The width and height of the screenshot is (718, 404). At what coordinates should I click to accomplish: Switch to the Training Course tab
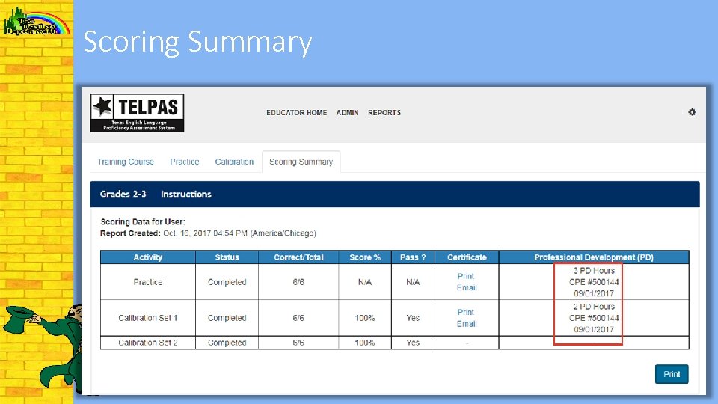click(x=126, y=162)
